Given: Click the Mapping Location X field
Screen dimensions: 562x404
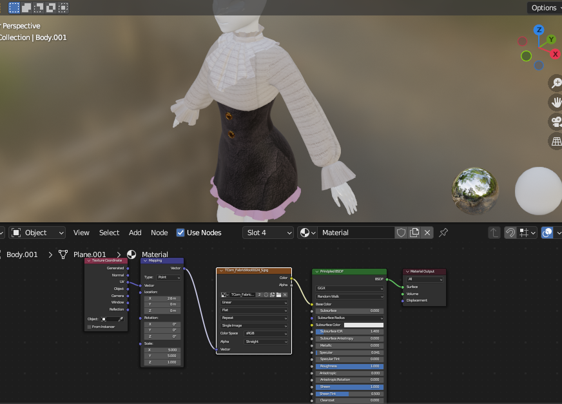Looking at the screenshot, I should pyautogui.click(x=162, y=298).
